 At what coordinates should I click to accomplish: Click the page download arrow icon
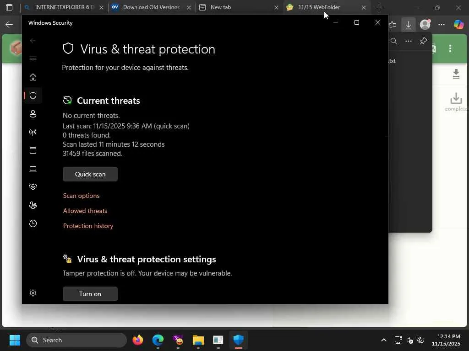(x=456, y=74)
